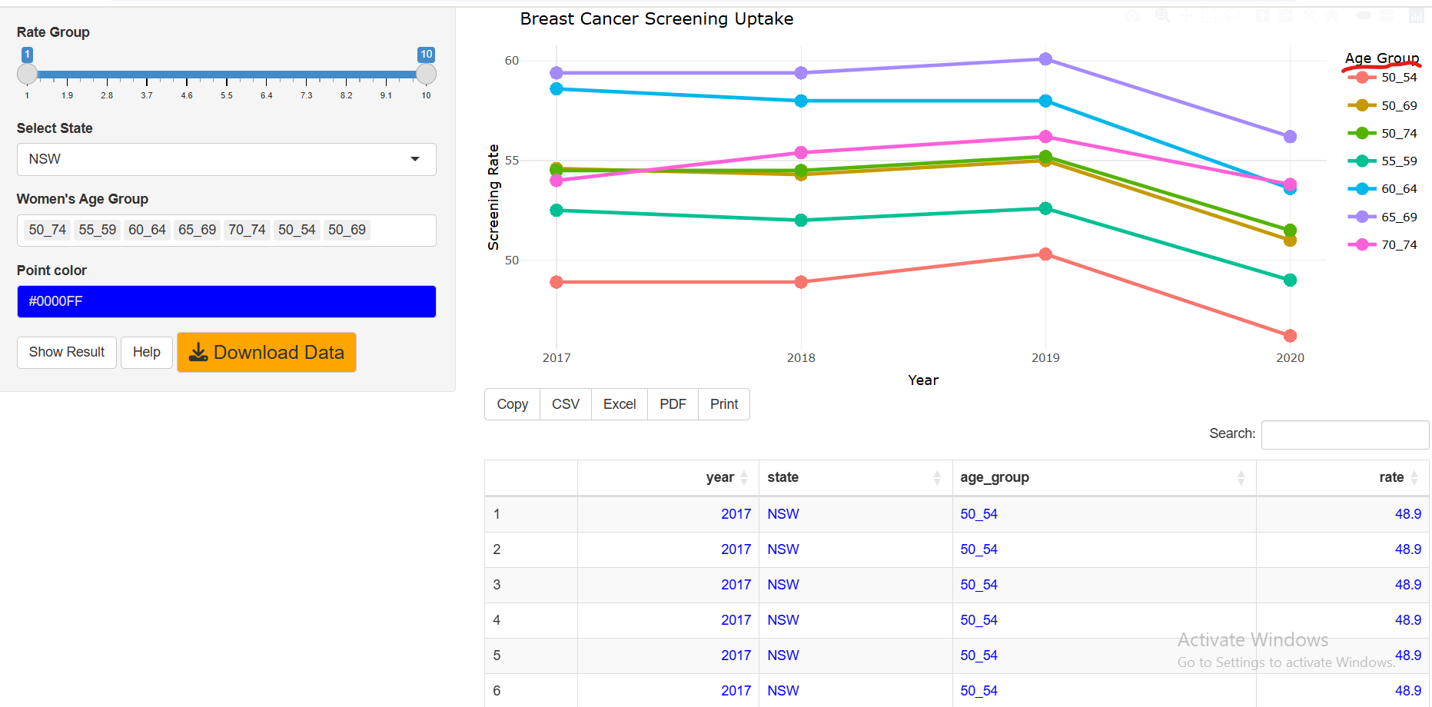
Task: Hide the 65_69 series via legend
Action: pyautogui.click(x=1398, y=217)
